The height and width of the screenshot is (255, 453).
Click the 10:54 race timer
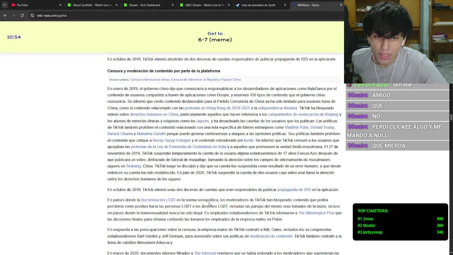point(14,37)
